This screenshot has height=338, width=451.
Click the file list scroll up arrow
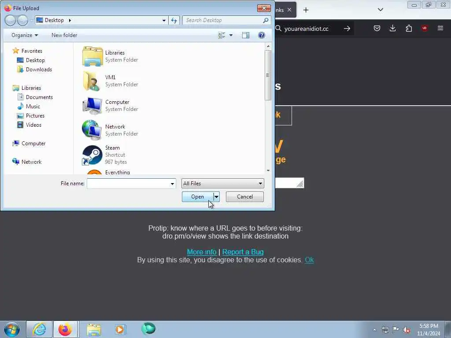pos(268,46)
